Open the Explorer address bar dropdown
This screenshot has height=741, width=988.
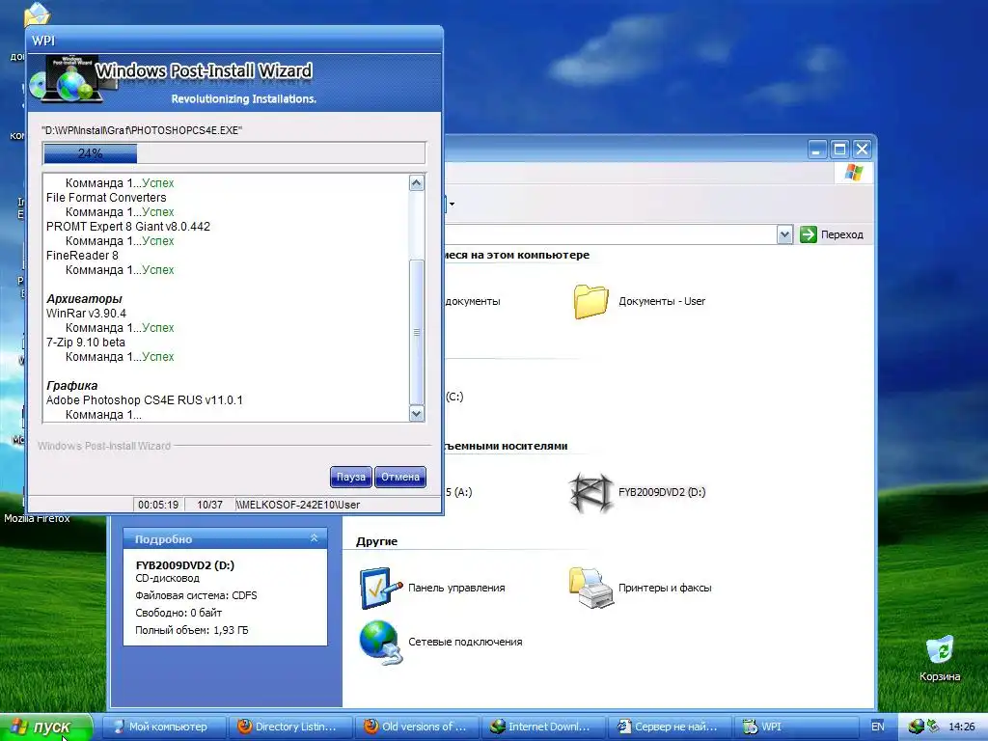pos(783,234)
